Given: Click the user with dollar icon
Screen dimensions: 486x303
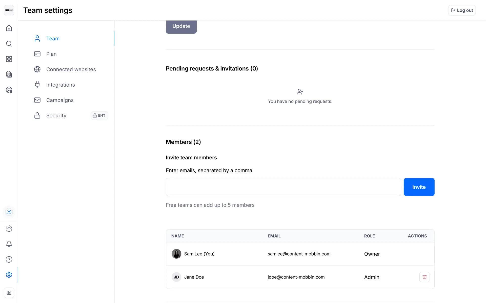Looking at the screenshot, I should pos(9,90).
